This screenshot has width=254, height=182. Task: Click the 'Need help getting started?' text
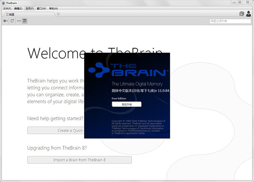tap(55, 119)
